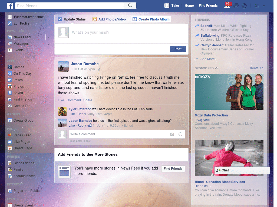Open Mozy Data Protection link
Screen dimensions: 277x207
click(211, 115)
